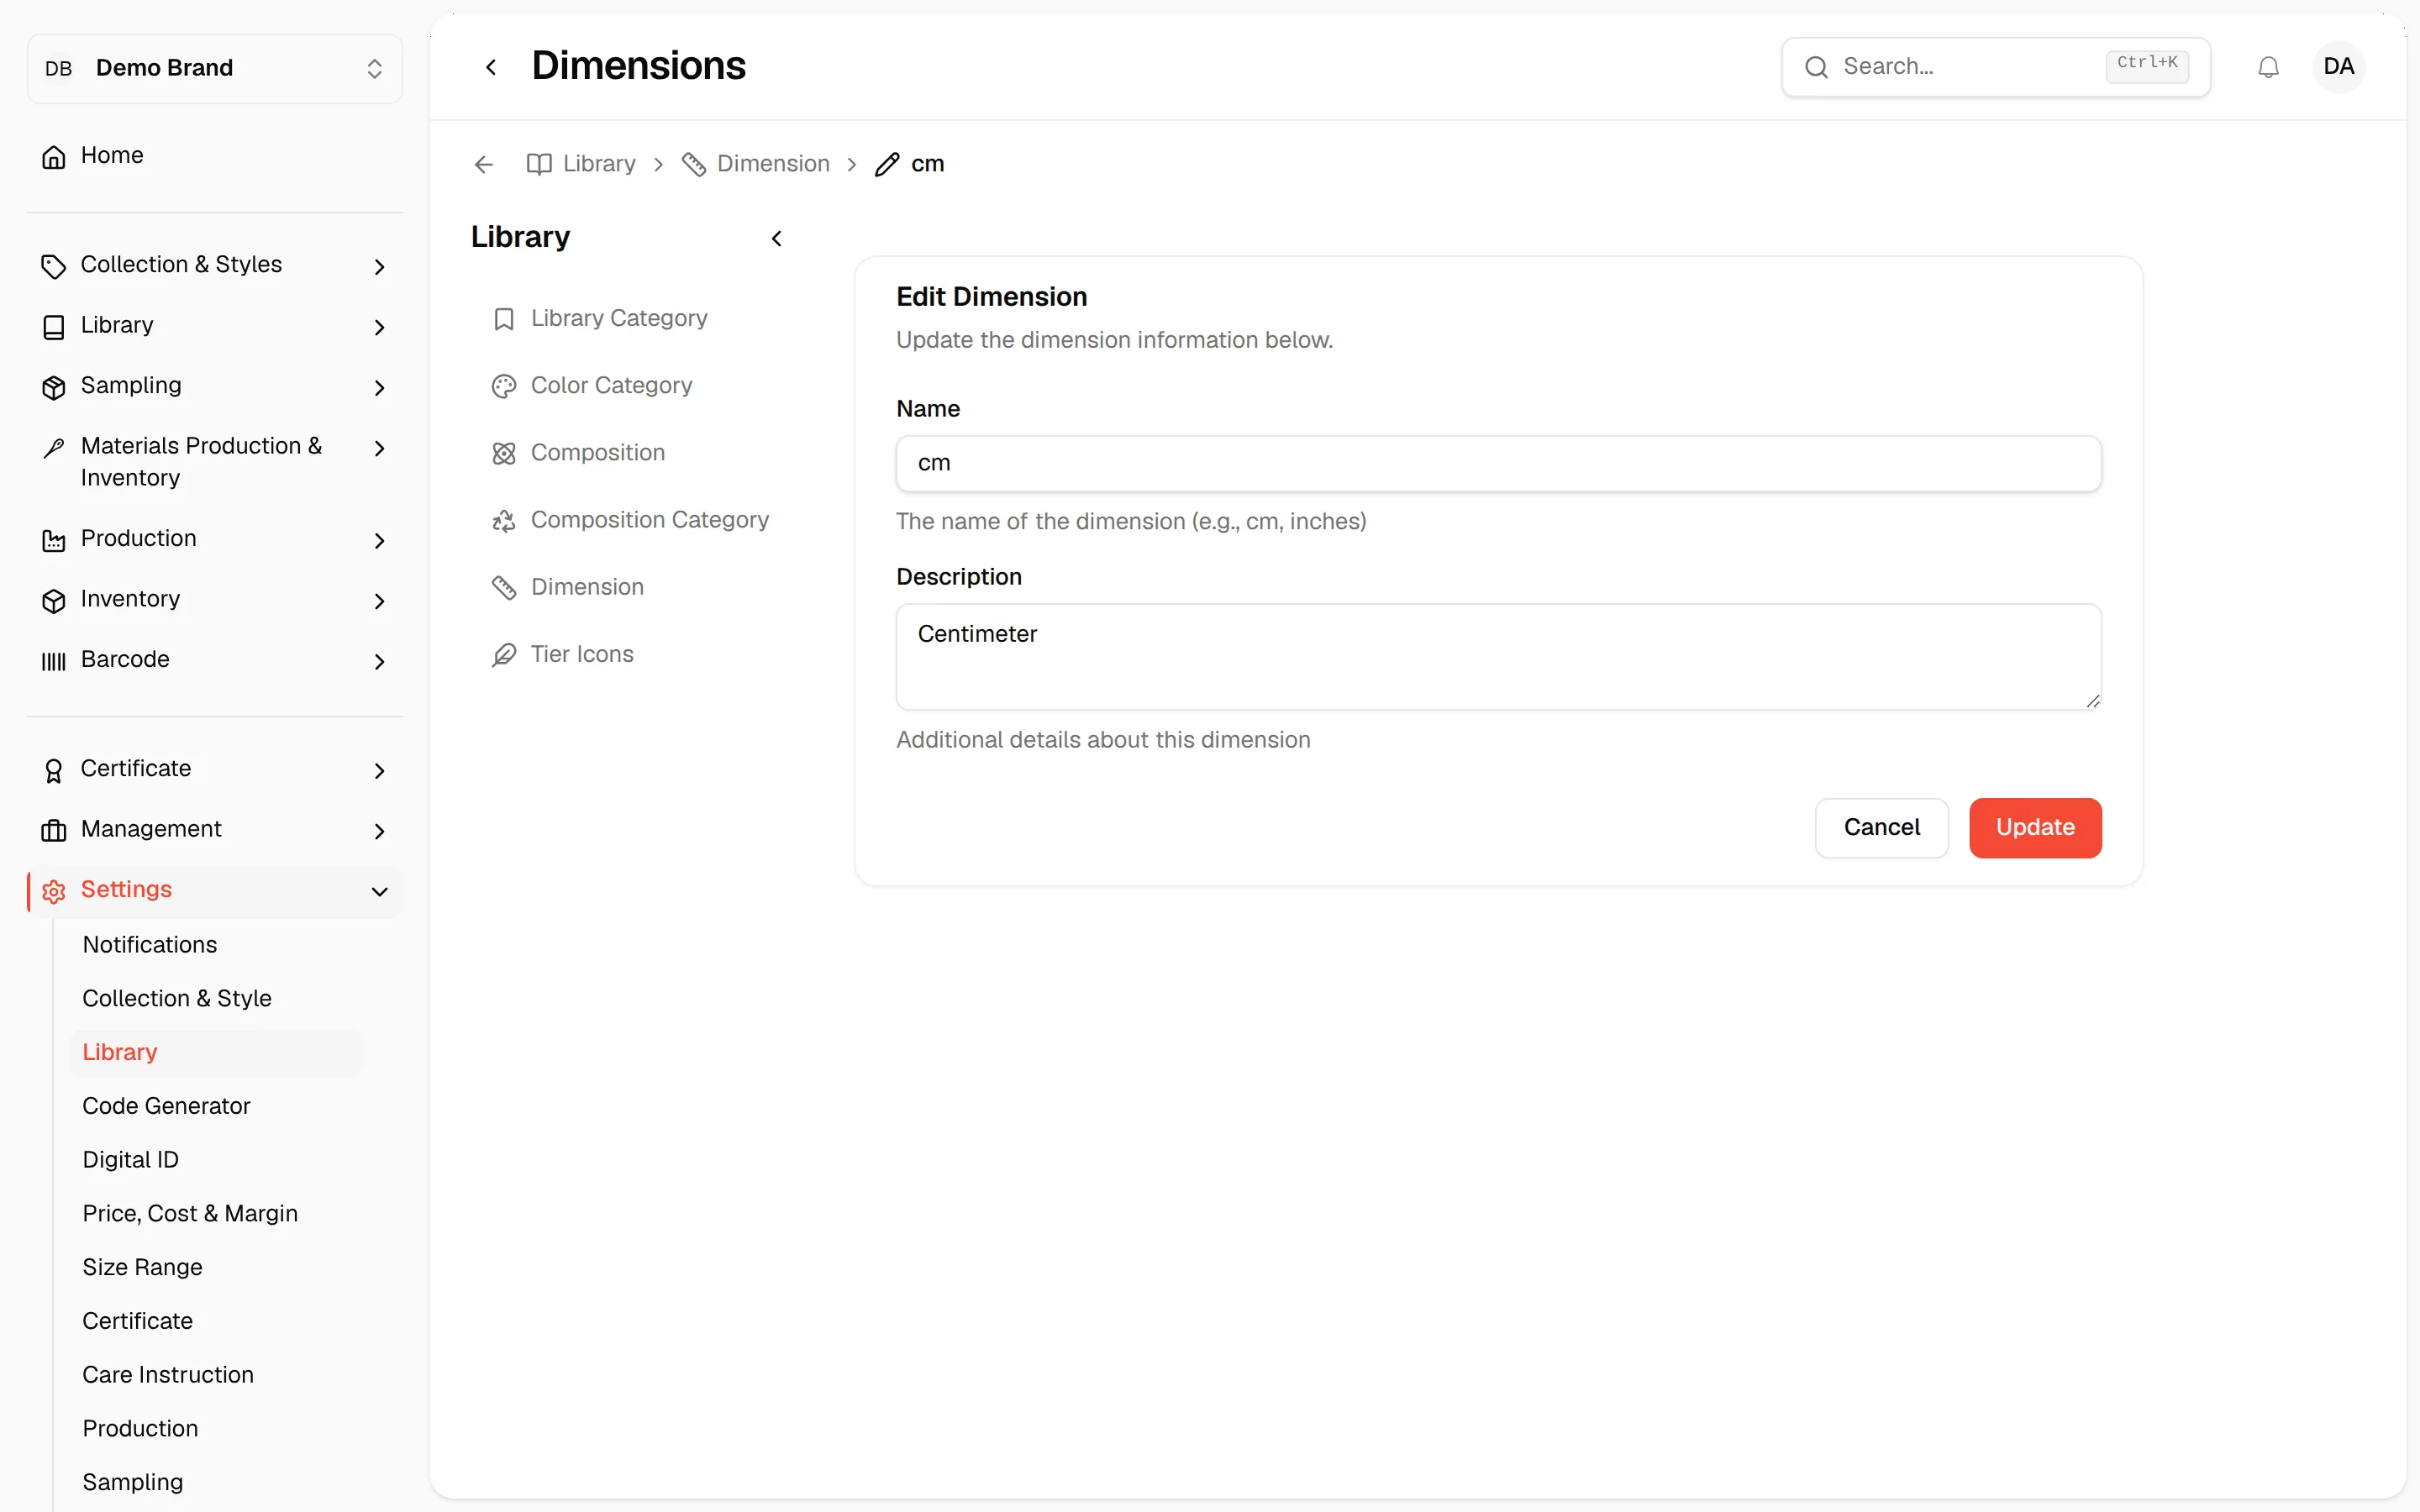Click the breadcrumb back arrow
2420x1512 pixels.
pos(484,164)
